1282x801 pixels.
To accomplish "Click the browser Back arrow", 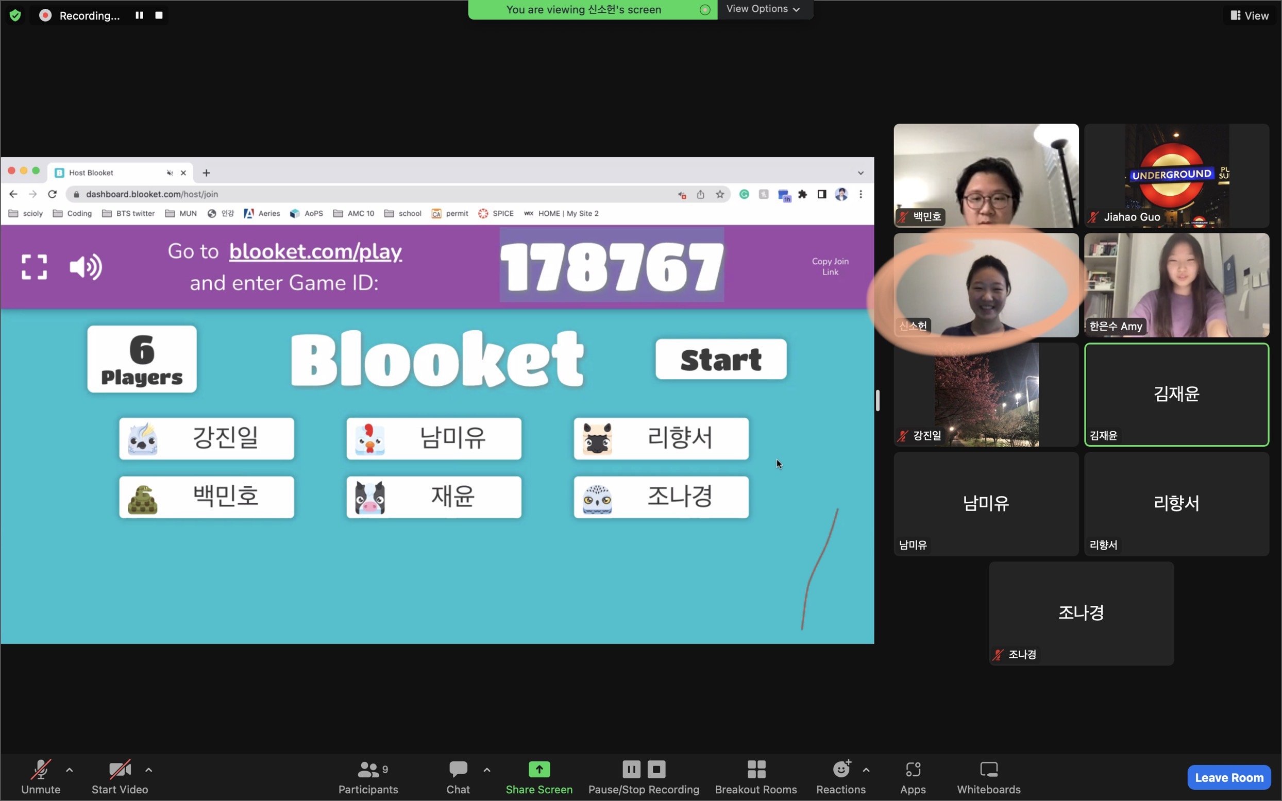I will click(13, 194).
